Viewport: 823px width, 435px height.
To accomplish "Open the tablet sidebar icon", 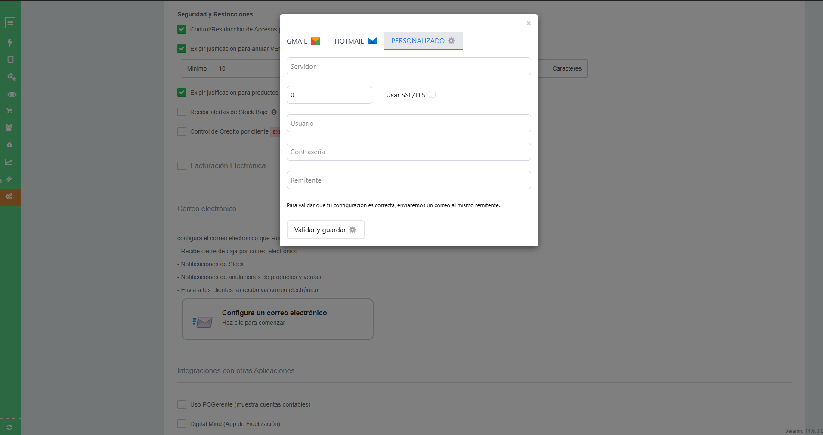I will 10,59.
